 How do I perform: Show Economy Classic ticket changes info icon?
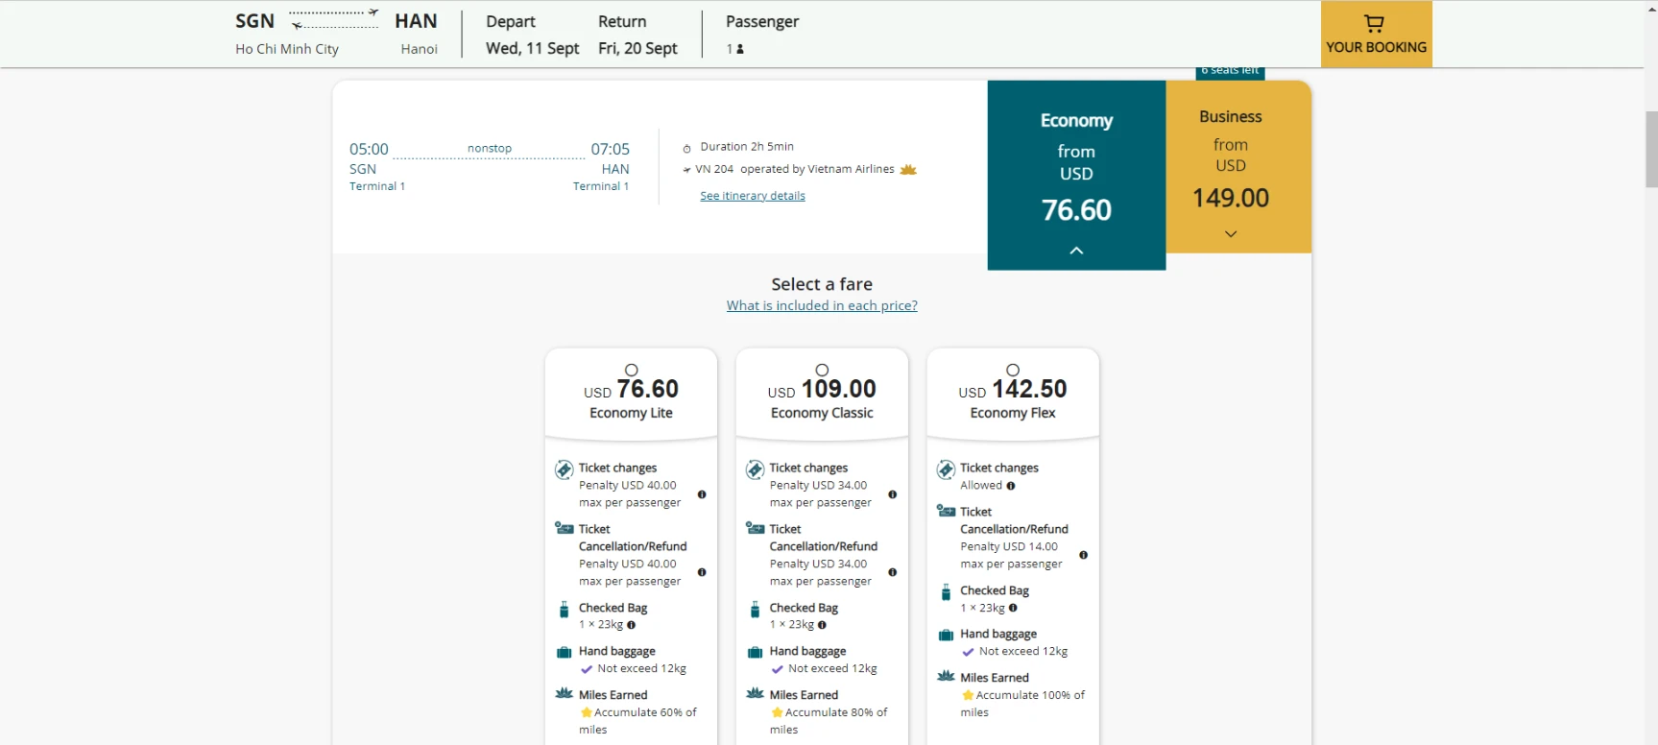pos(893,494)
